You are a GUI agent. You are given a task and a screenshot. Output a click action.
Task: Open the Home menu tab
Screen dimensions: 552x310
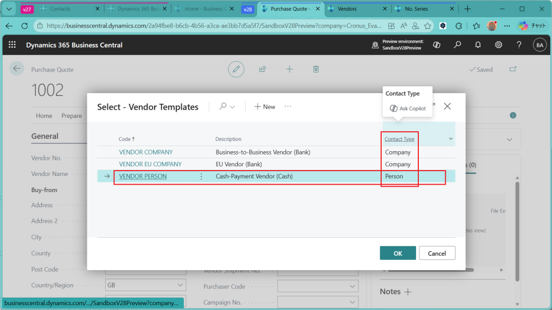point(44,116)
